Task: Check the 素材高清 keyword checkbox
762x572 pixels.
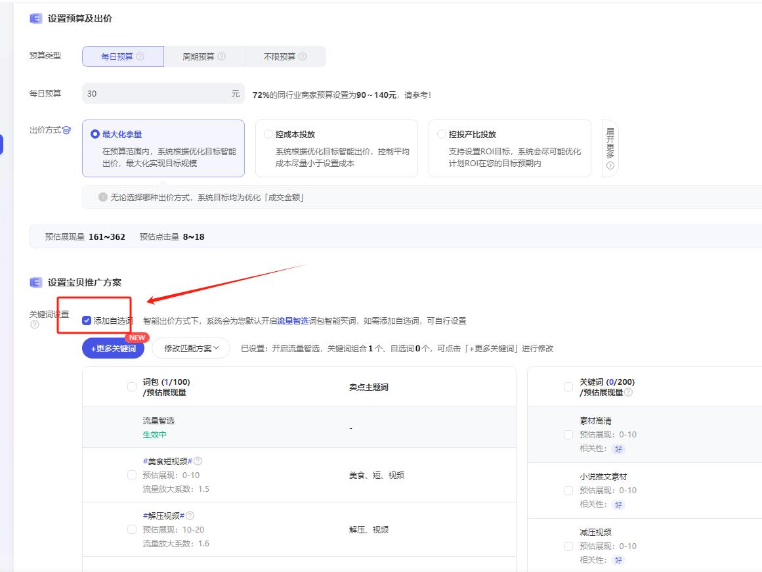Action: coord(568,434)
